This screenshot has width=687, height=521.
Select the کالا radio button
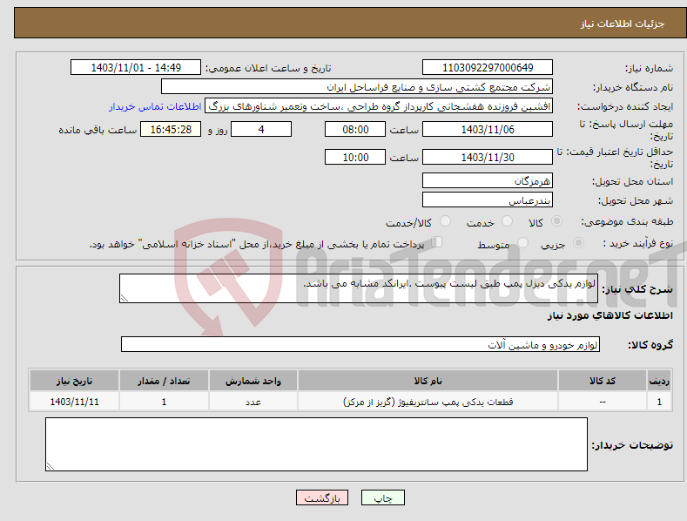pyautogui.click(x=556, y=221)
